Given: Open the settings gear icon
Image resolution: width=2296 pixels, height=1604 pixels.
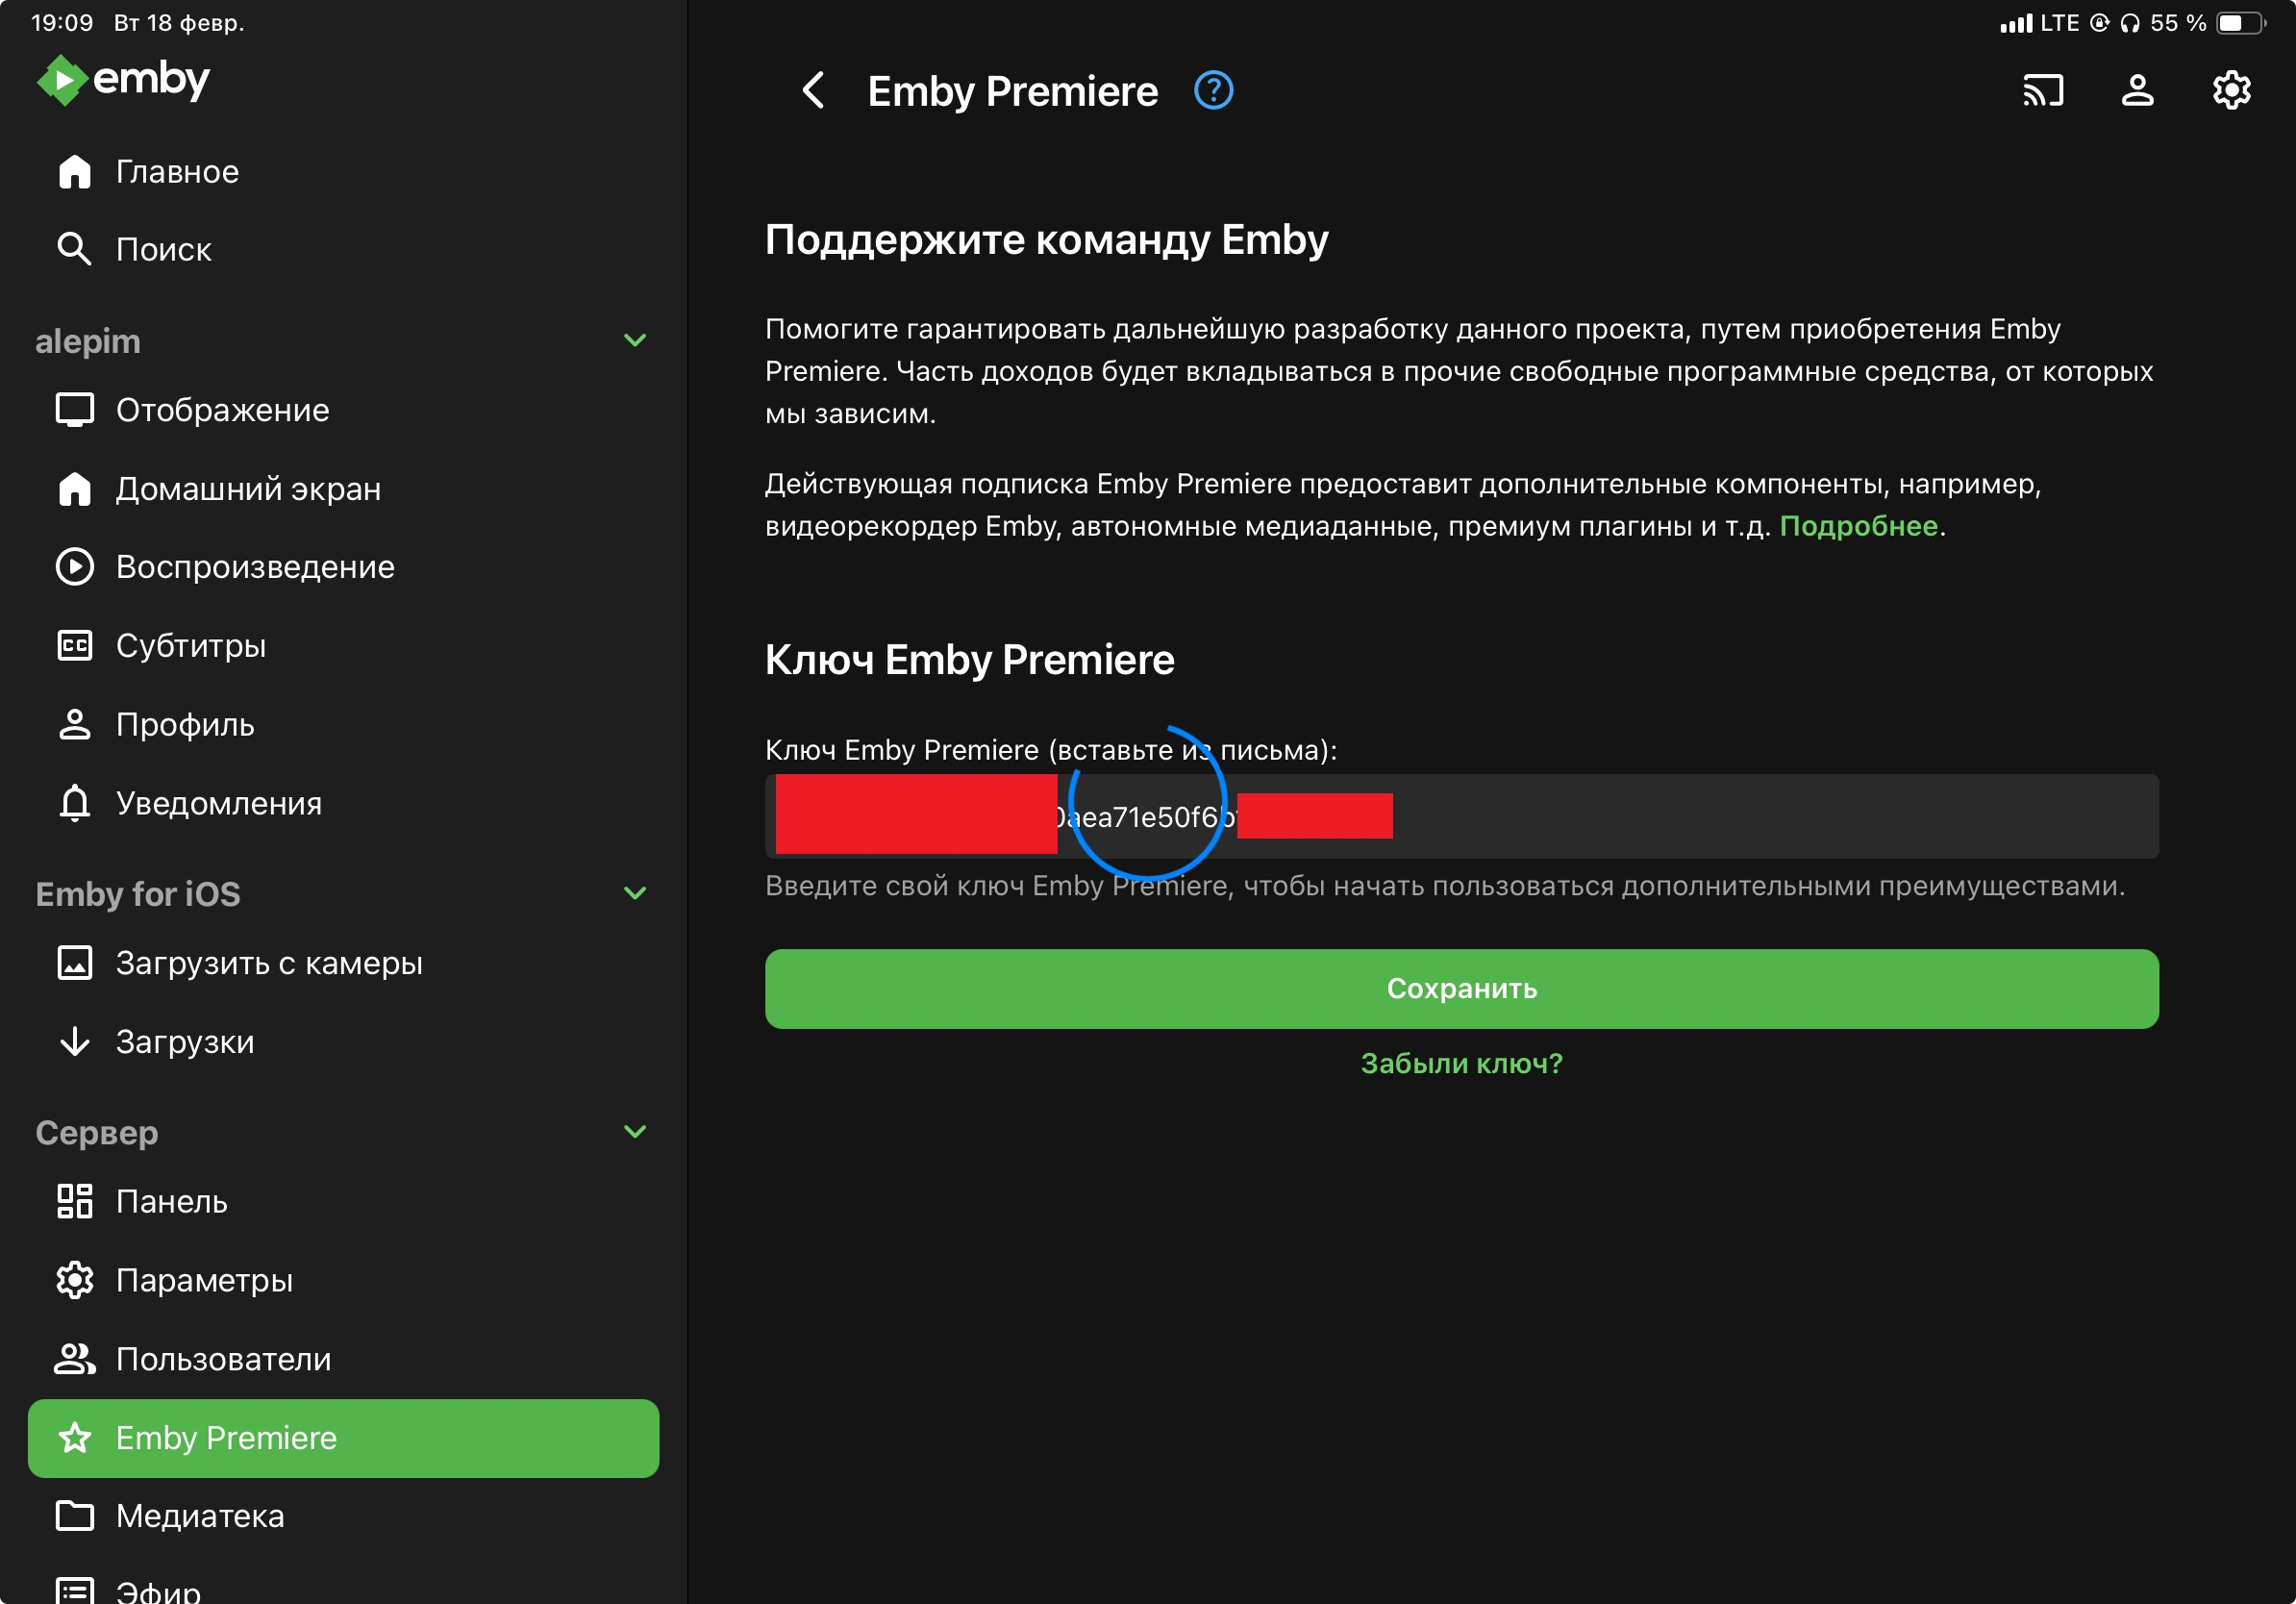Looking at the screenshot, I should click(x=2230, y=91).
